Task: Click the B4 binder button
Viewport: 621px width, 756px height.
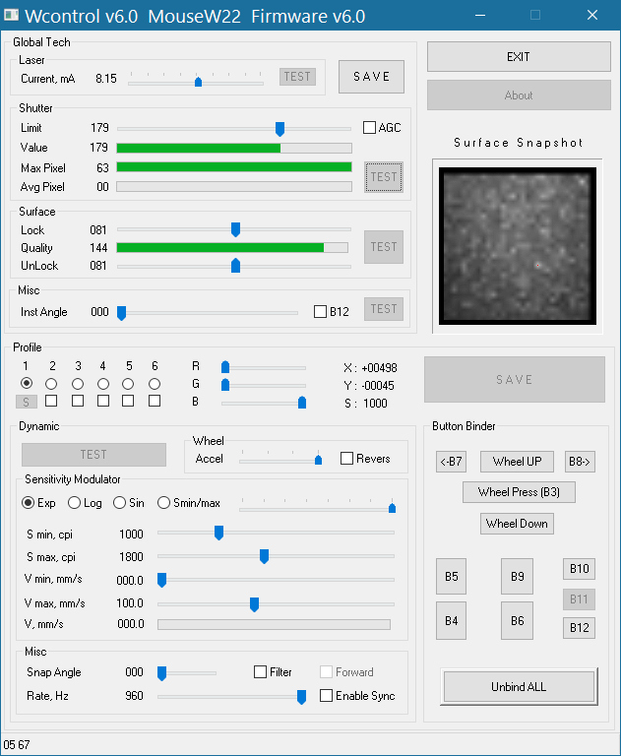Action: [x=452, y=620]
